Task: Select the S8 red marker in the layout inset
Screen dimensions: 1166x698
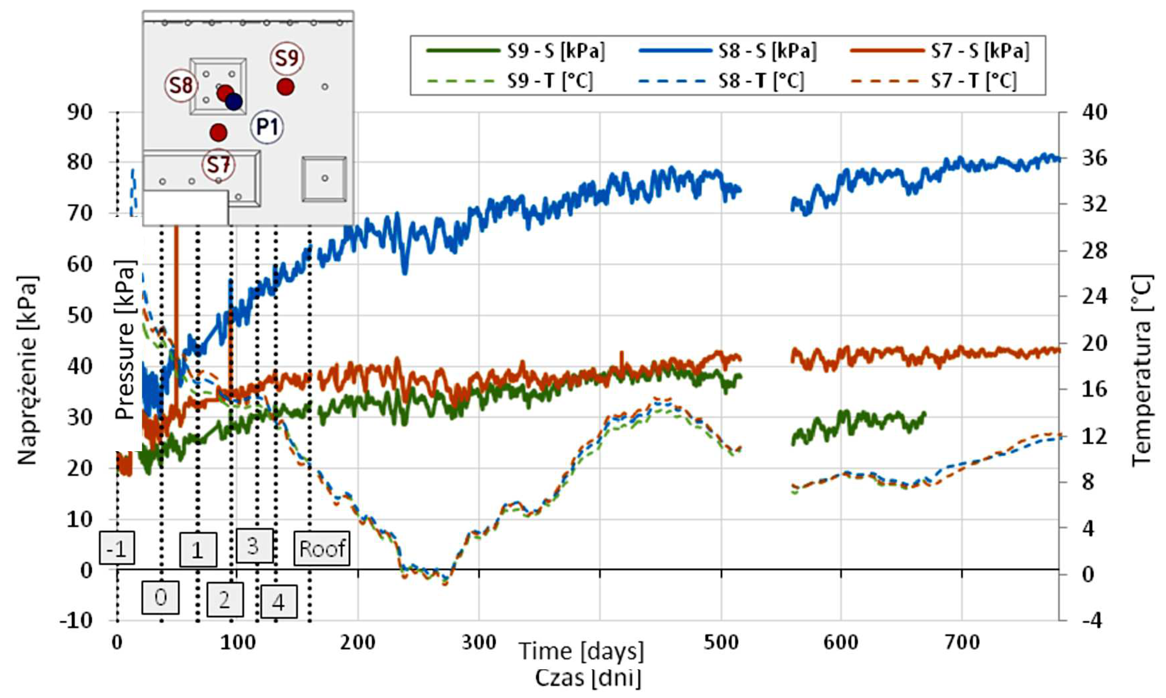Action: [x=225, y=93]
